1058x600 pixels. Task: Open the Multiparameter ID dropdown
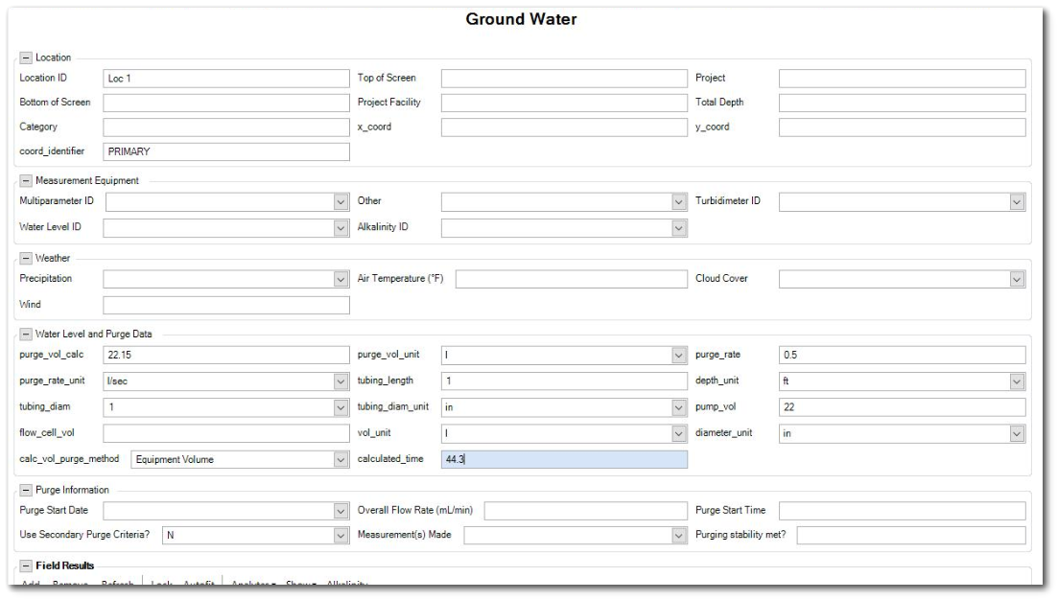[x=341, y=202]
